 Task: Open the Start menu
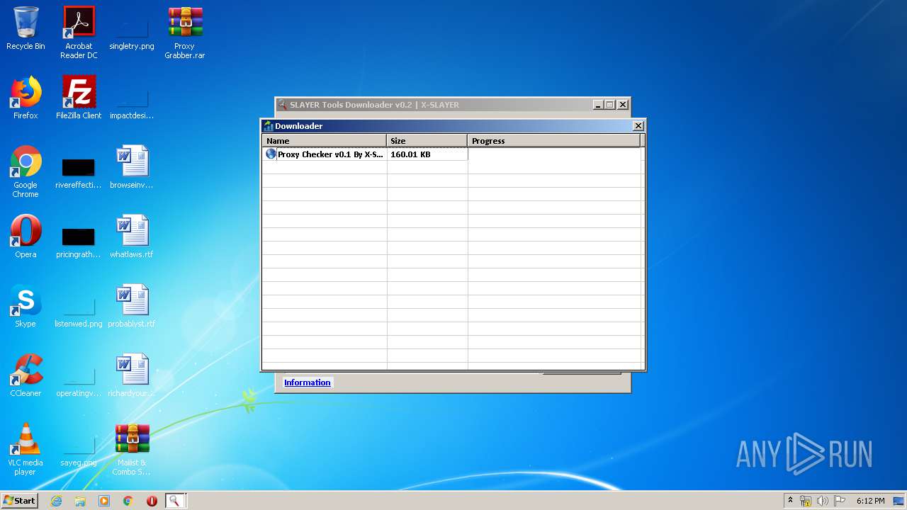click(x=19, y=501)
